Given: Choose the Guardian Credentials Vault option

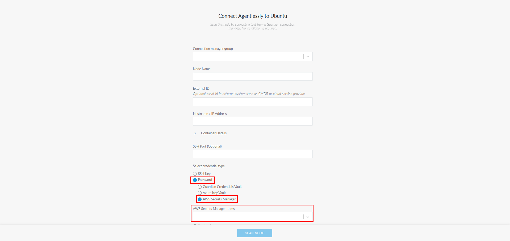Looking at the screenshot, I should (200, 187).
